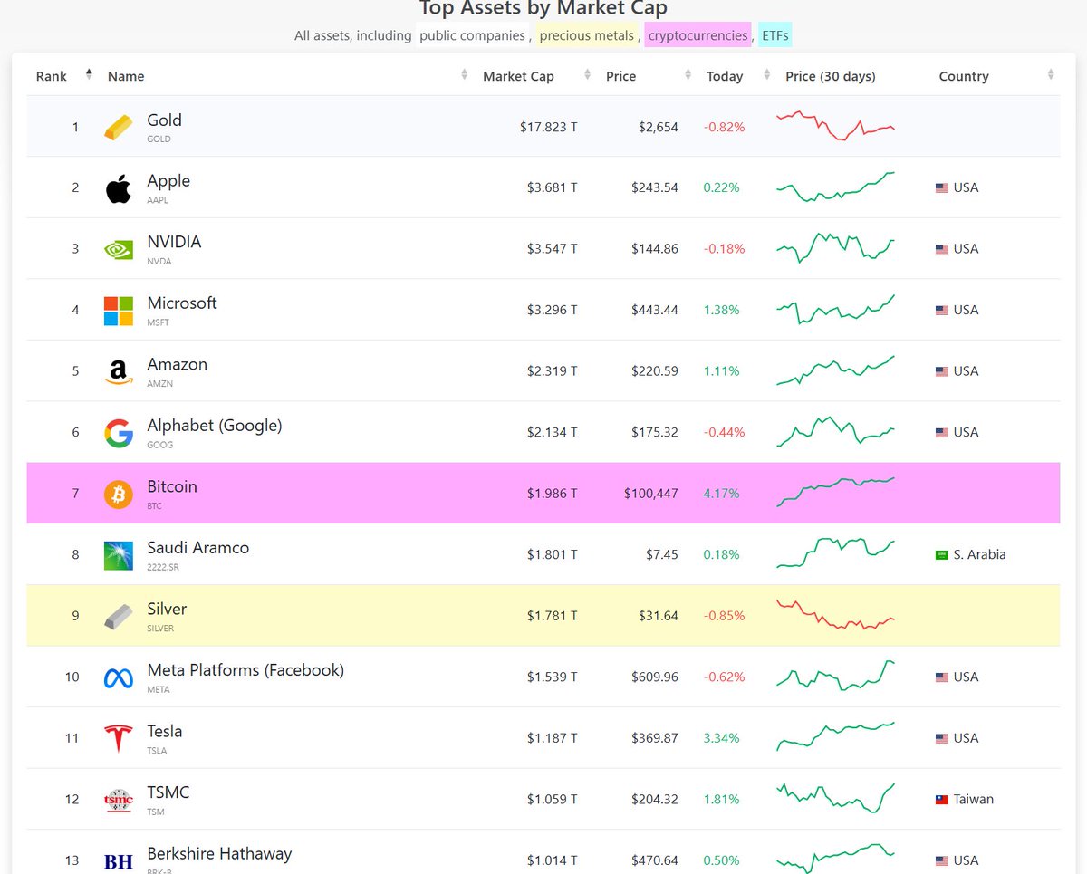Click Tesla's 30-day price chart
The width and height of the screenshot is (1087, 874).
coord(835,736)
